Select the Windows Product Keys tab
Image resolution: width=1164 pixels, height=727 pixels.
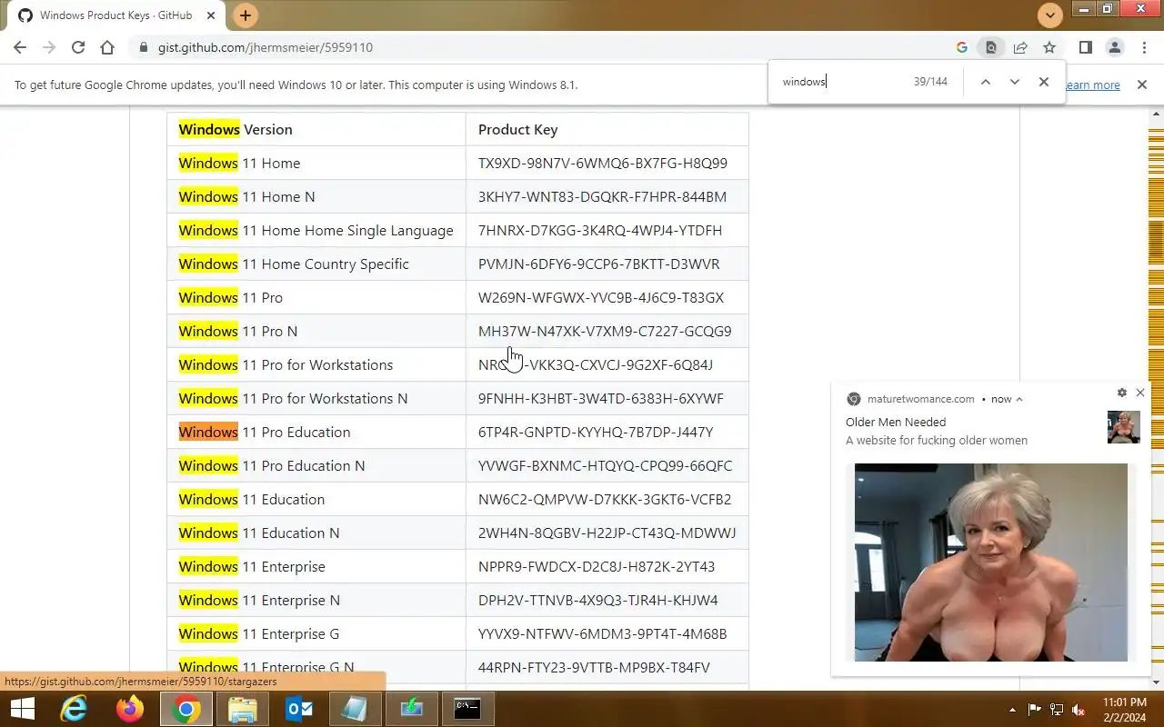[x=116, y=15]
